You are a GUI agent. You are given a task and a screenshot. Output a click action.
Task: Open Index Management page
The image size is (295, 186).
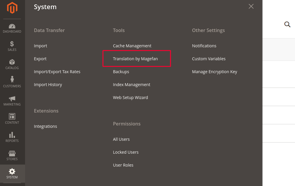[132, 85]
